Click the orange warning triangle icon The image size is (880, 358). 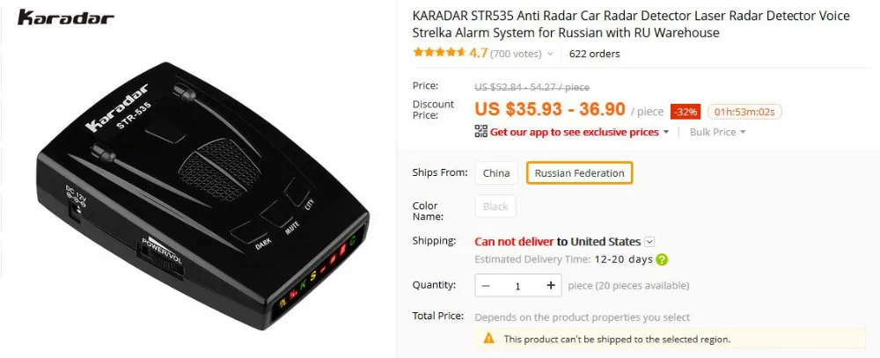click(x=488, y=339)
